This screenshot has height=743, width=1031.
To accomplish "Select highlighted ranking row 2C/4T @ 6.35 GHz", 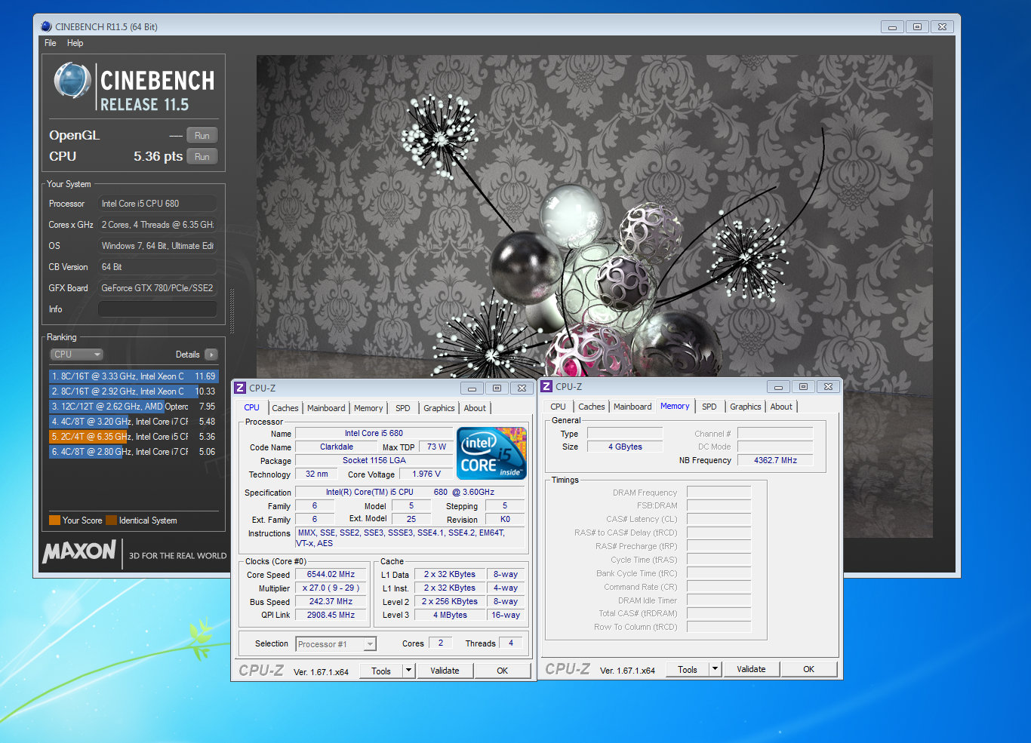I will [x=134, y=437].
